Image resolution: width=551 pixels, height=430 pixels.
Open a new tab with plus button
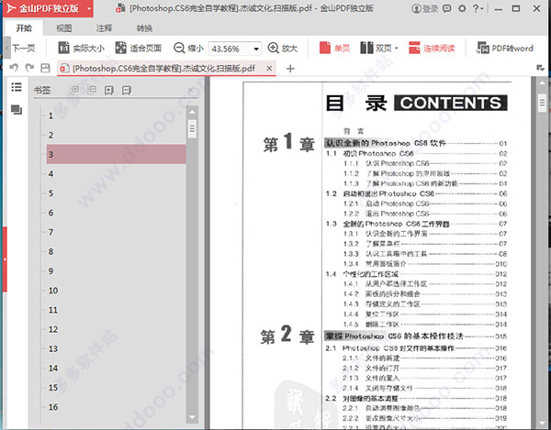pos(290,69)
